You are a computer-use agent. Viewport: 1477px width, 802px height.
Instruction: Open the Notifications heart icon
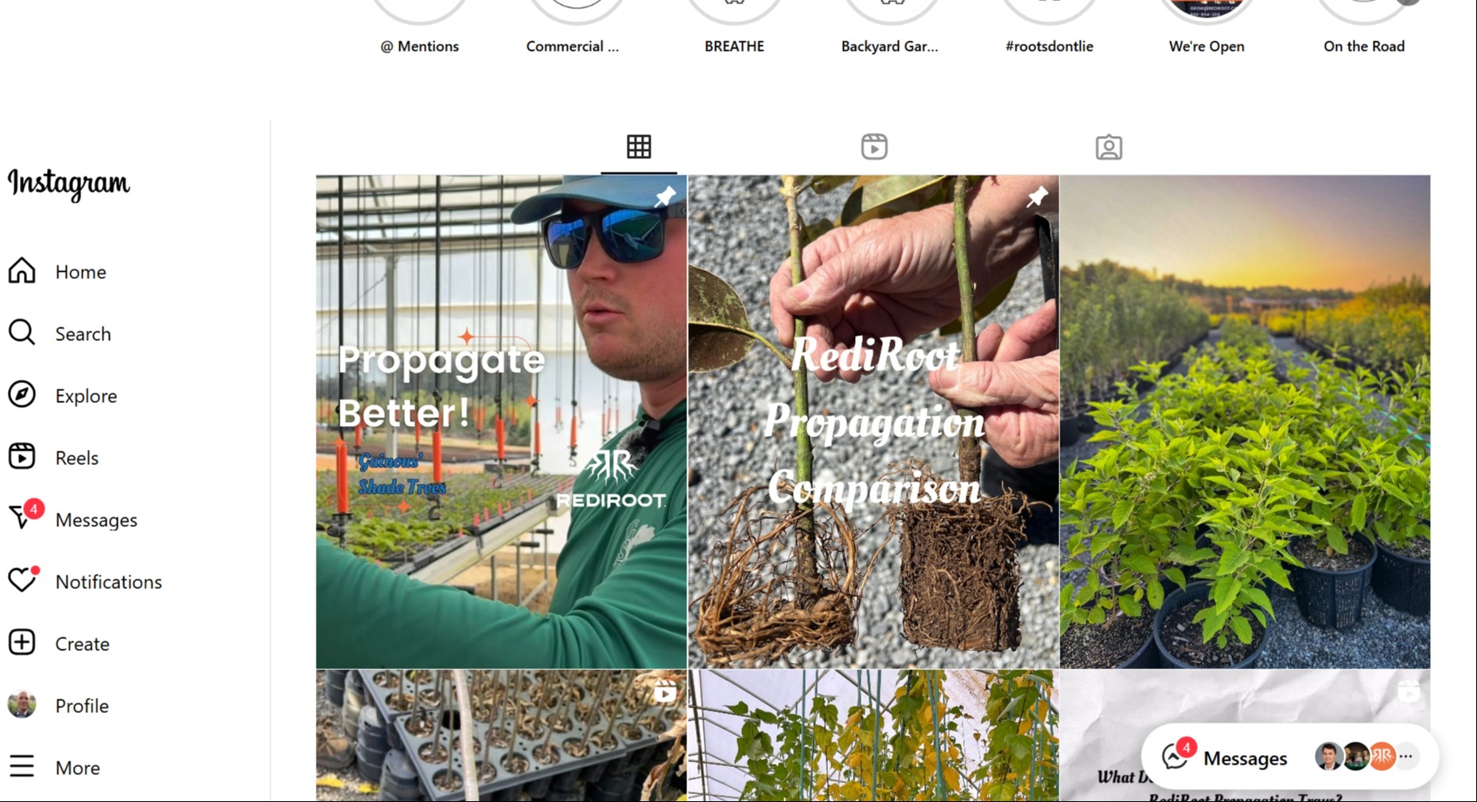tap(22, 580)
